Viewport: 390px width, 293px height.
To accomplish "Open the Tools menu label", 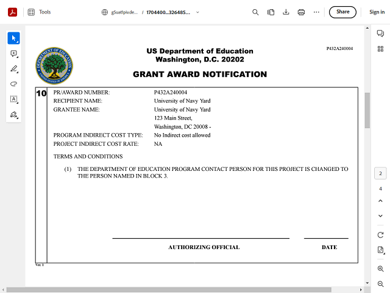I will pos(44,12).
